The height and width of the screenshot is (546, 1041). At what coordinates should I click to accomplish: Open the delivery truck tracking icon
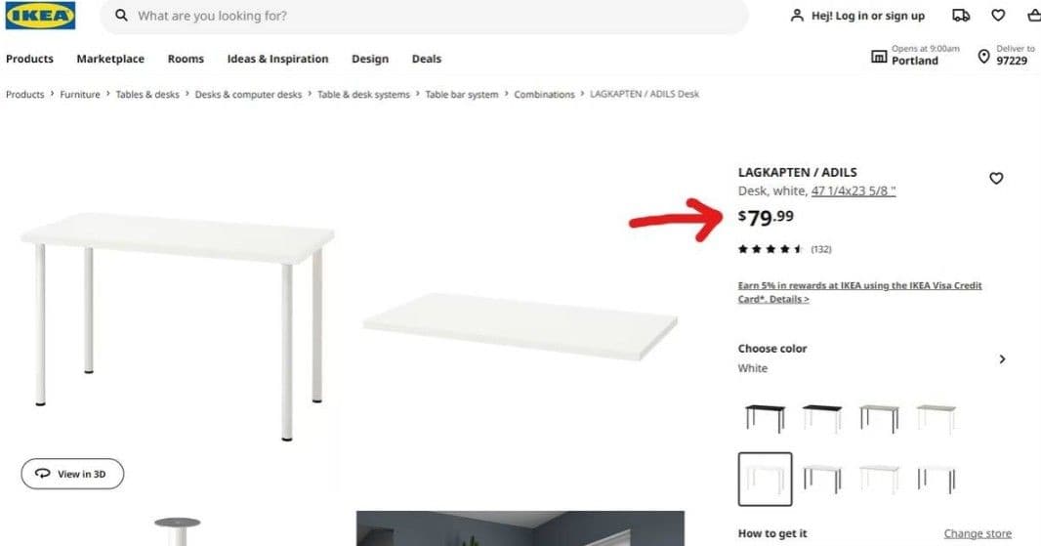tap(961, 16)
